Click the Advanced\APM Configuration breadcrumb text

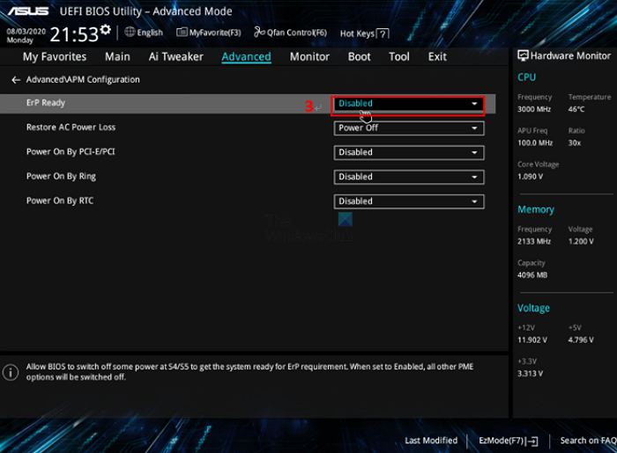83,80
